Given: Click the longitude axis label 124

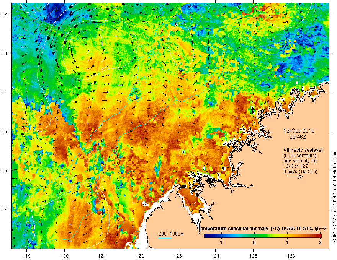Looking at the screenshot, I should pos(216,256).
